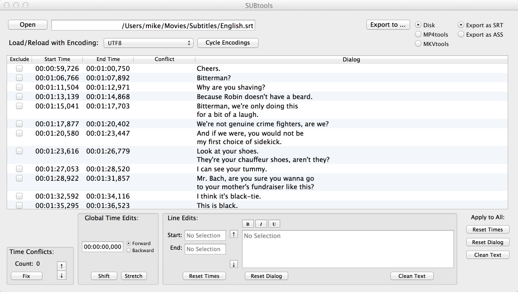Image resolution: width=518 pixels, height=292 pixels.
Task: Choose Export as ASS option
Action: click(461, 34)
